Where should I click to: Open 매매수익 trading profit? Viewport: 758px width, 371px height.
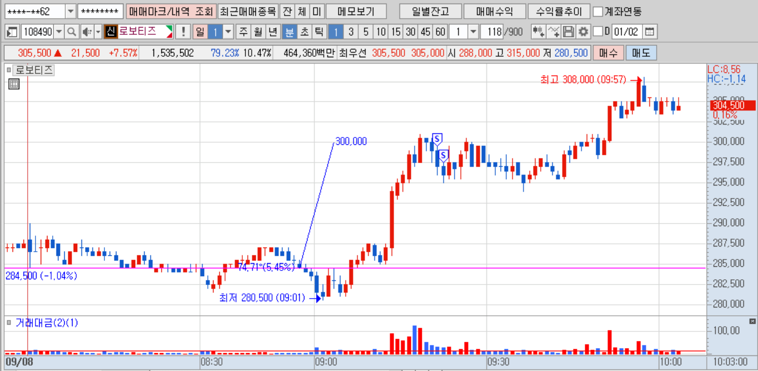pos(494,11)
